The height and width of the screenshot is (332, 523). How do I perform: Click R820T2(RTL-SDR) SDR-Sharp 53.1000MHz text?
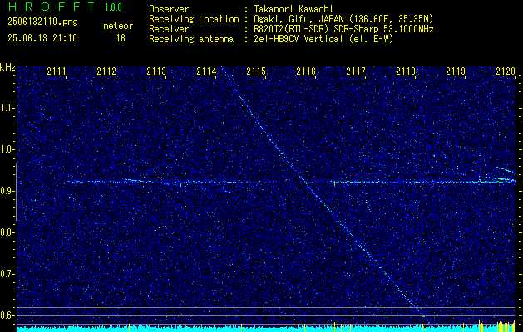pyautogui.click(x=343, y=29)
